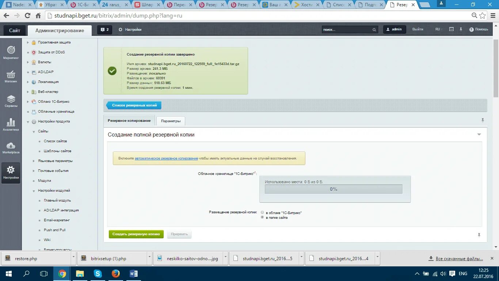Click the pin icon beside the buttons row
The width and height of the screenshot is (499, 281).
pos(479,235)
